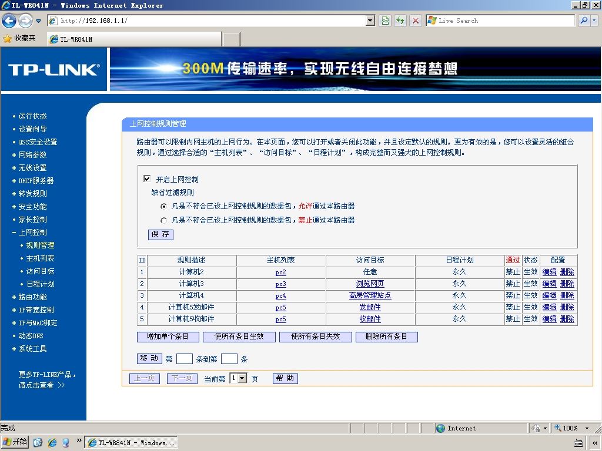Open the recent pages dropdown arrow

[x=38, y=21]
